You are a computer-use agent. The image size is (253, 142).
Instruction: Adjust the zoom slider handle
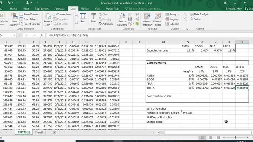coord(236,138)
